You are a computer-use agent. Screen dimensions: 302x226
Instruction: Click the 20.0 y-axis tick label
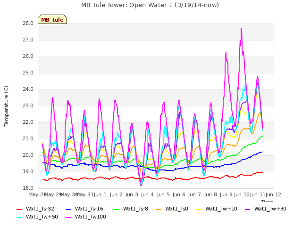pos(28,155)
